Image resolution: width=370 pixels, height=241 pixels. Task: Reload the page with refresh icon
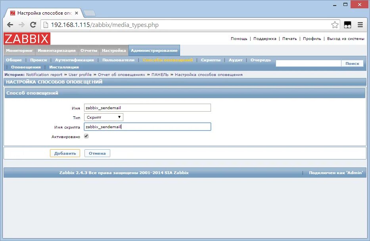pos(33,25)
